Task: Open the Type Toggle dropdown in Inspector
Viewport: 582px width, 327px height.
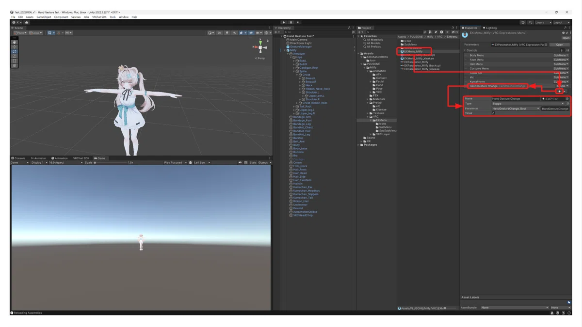Action: click(528, 104)
